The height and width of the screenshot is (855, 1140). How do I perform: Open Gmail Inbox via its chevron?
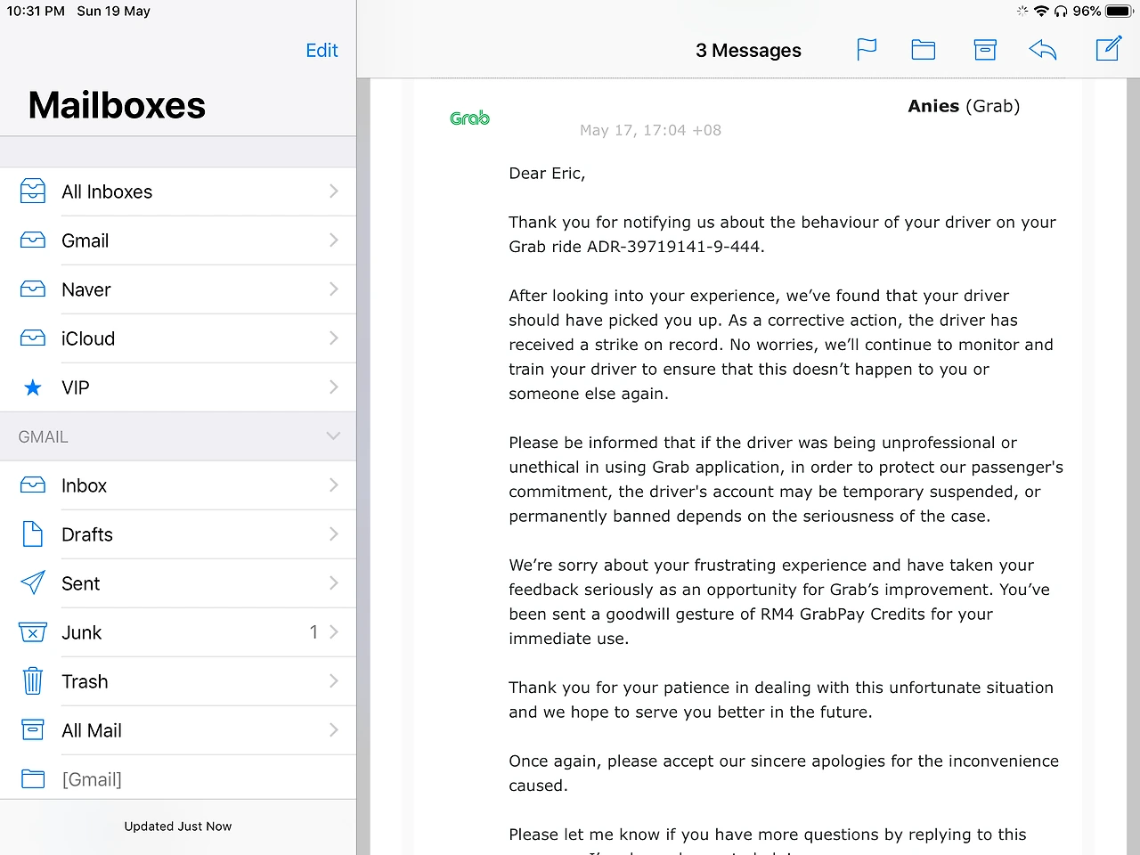click(x=334, y=485)
